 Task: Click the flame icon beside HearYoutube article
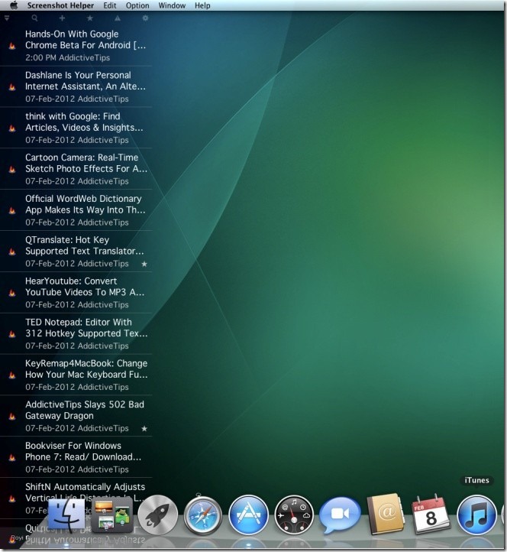point(12,293)
